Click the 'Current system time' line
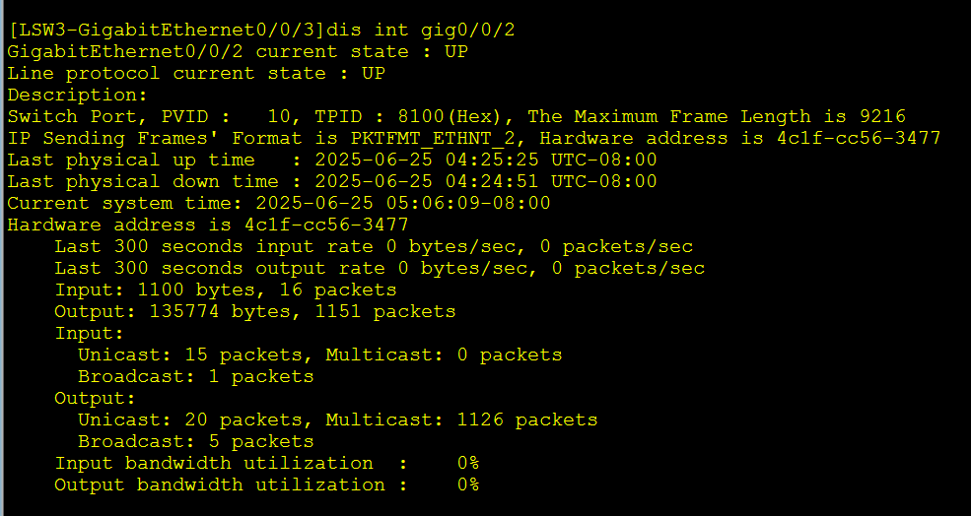This screenshot has width=971, height=516. (279, 204)
